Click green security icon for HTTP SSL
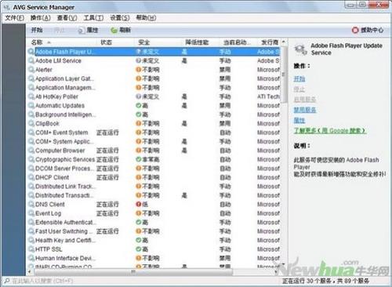 [x=139, y=249]
